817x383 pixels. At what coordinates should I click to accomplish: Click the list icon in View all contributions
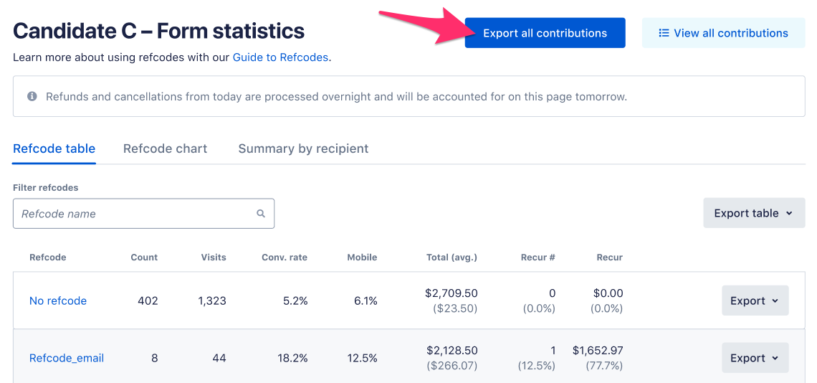[x=664, y=33]
